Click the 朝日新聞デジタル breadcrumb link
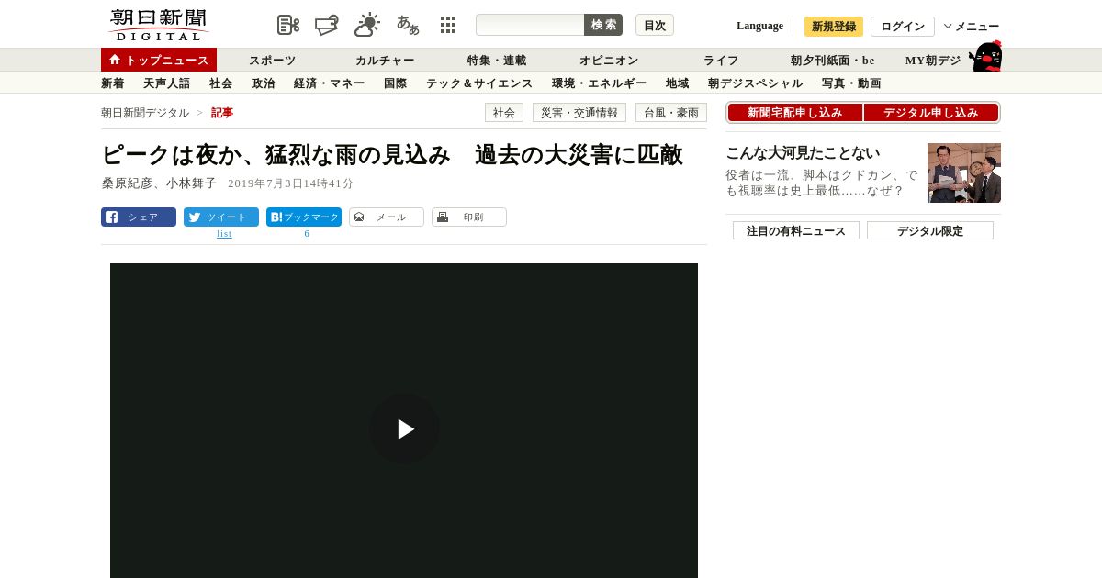 pos(145,113)
